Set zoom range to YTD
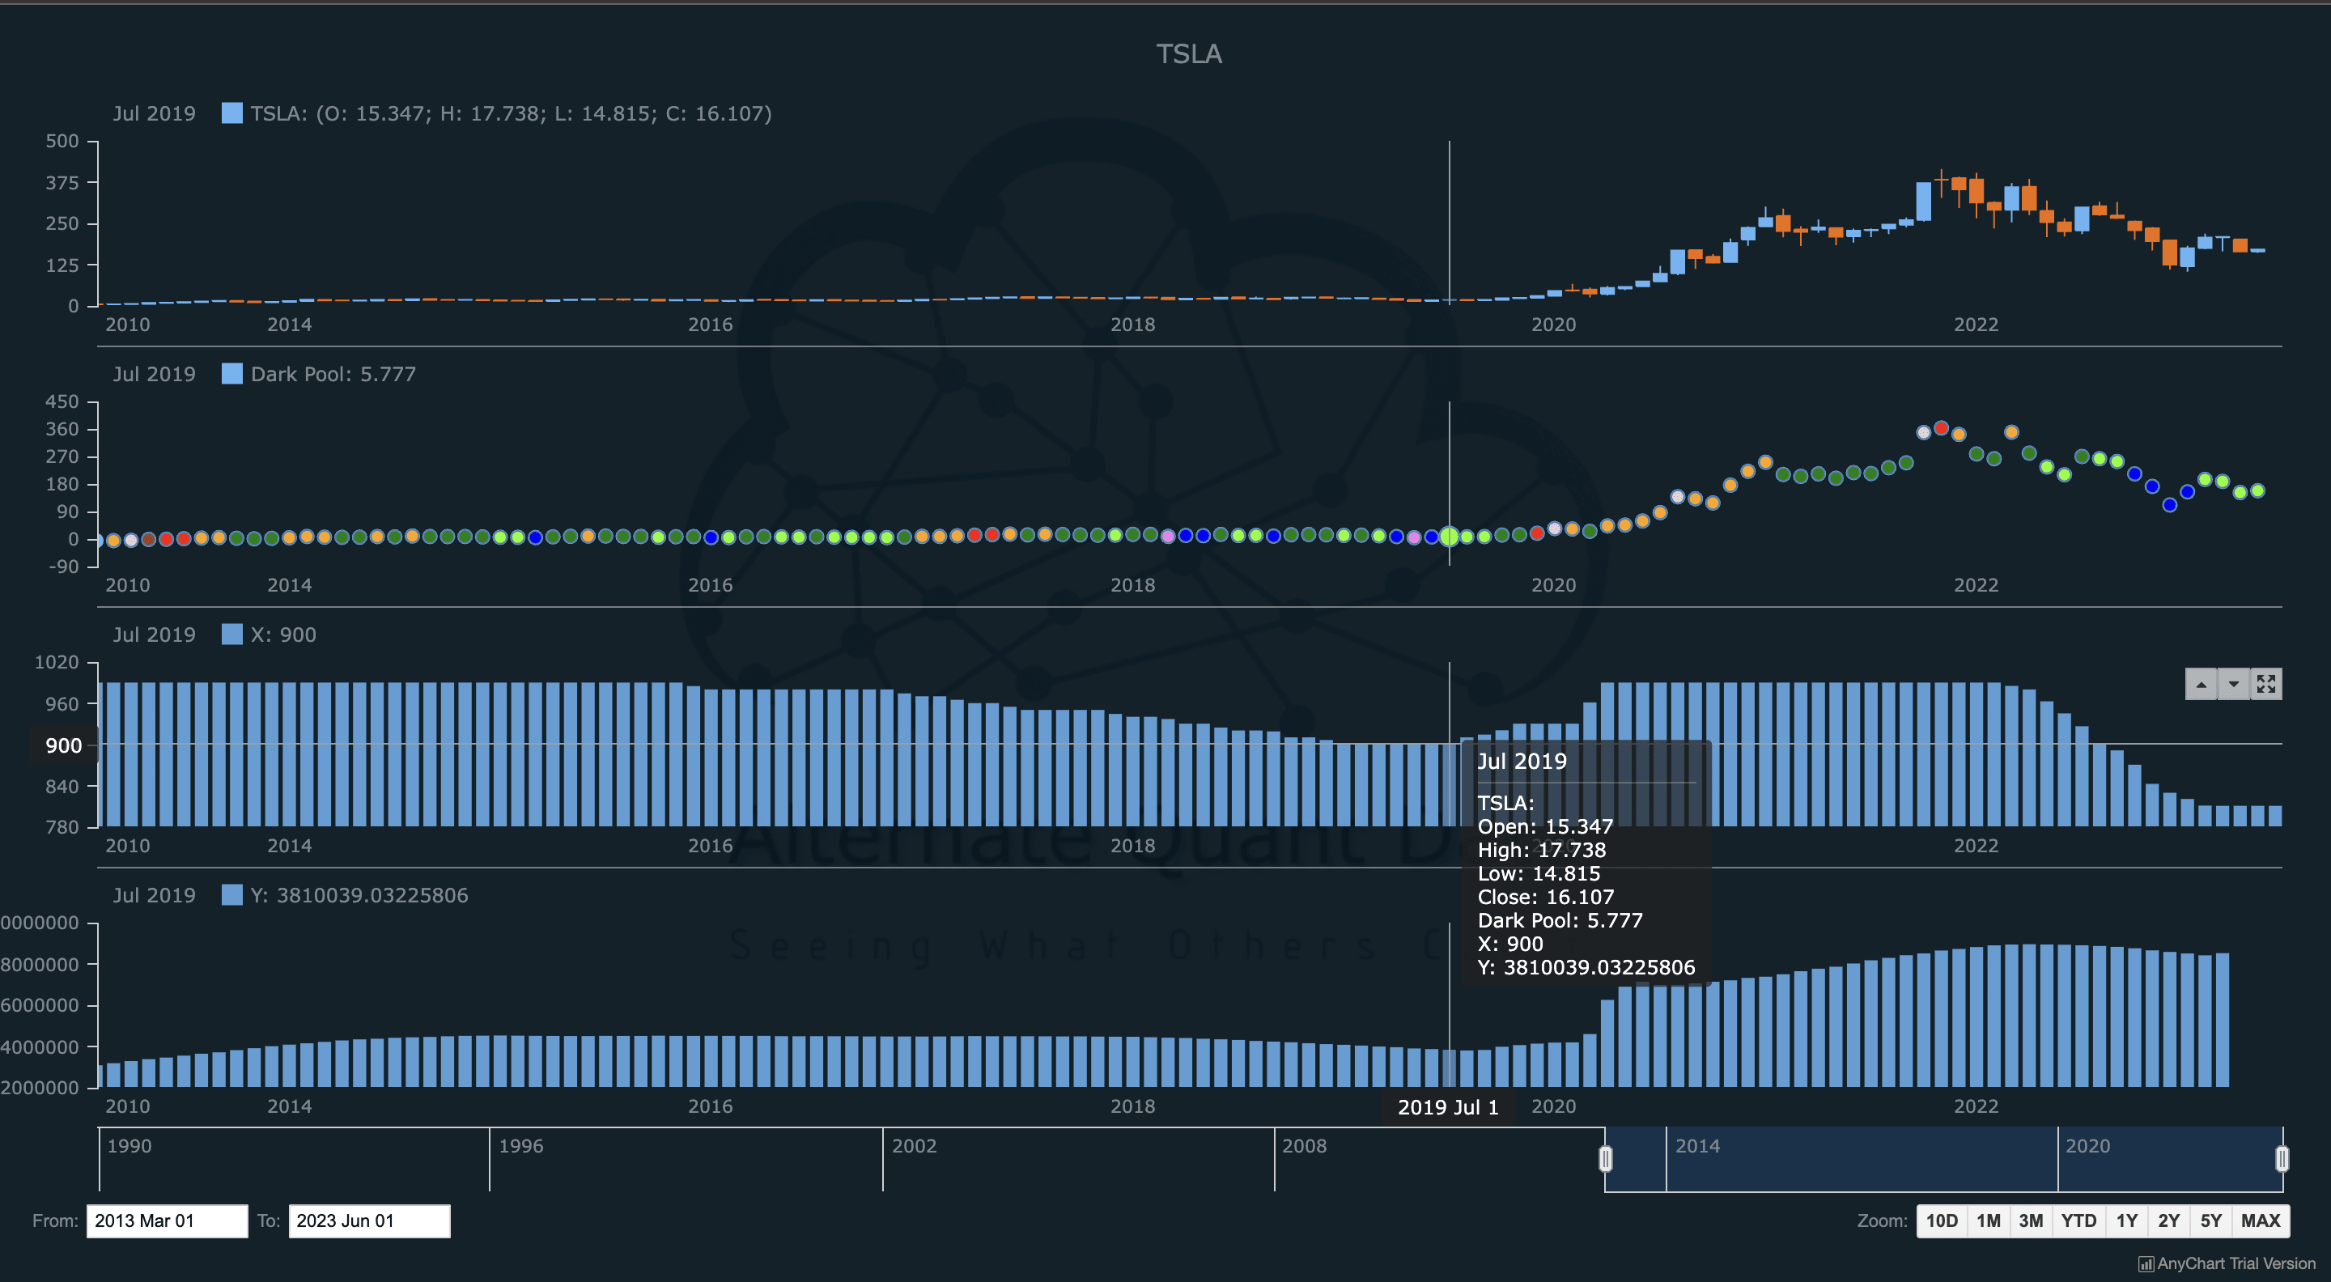Viewport: 2331px width, 1282px height. [x=2078, y=1220]
